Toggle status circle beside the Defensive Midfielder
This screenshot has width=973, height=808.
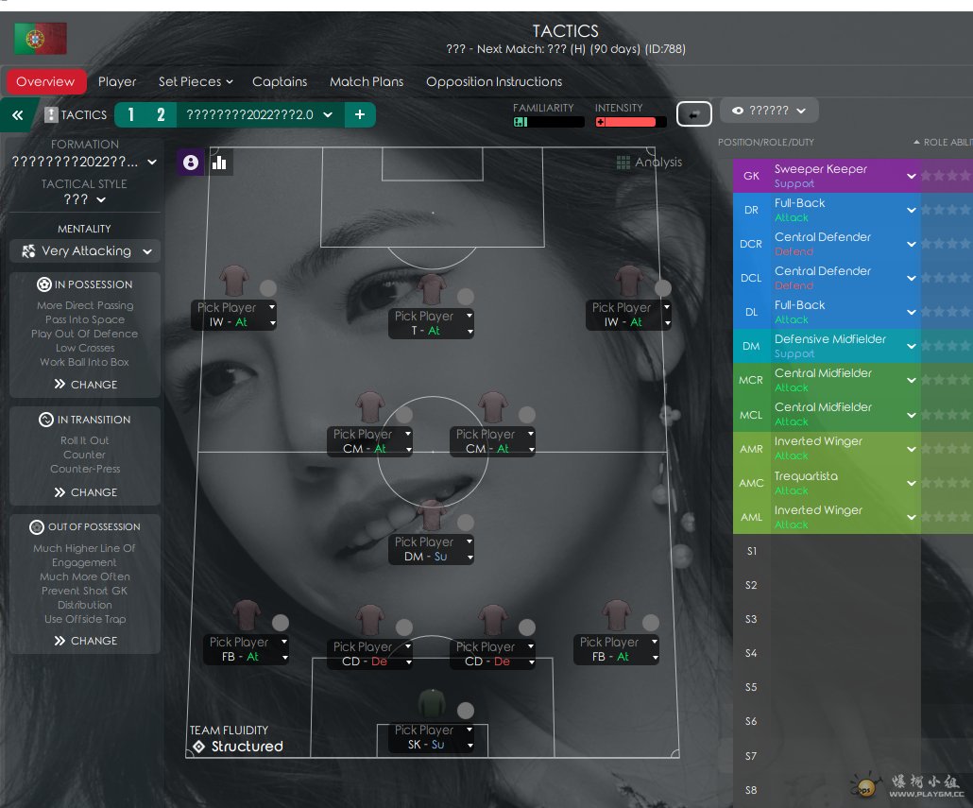466,523
